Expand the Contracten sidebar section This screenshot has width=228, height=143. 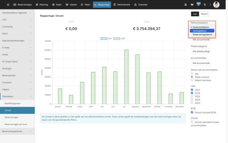[x=17, y=27]
